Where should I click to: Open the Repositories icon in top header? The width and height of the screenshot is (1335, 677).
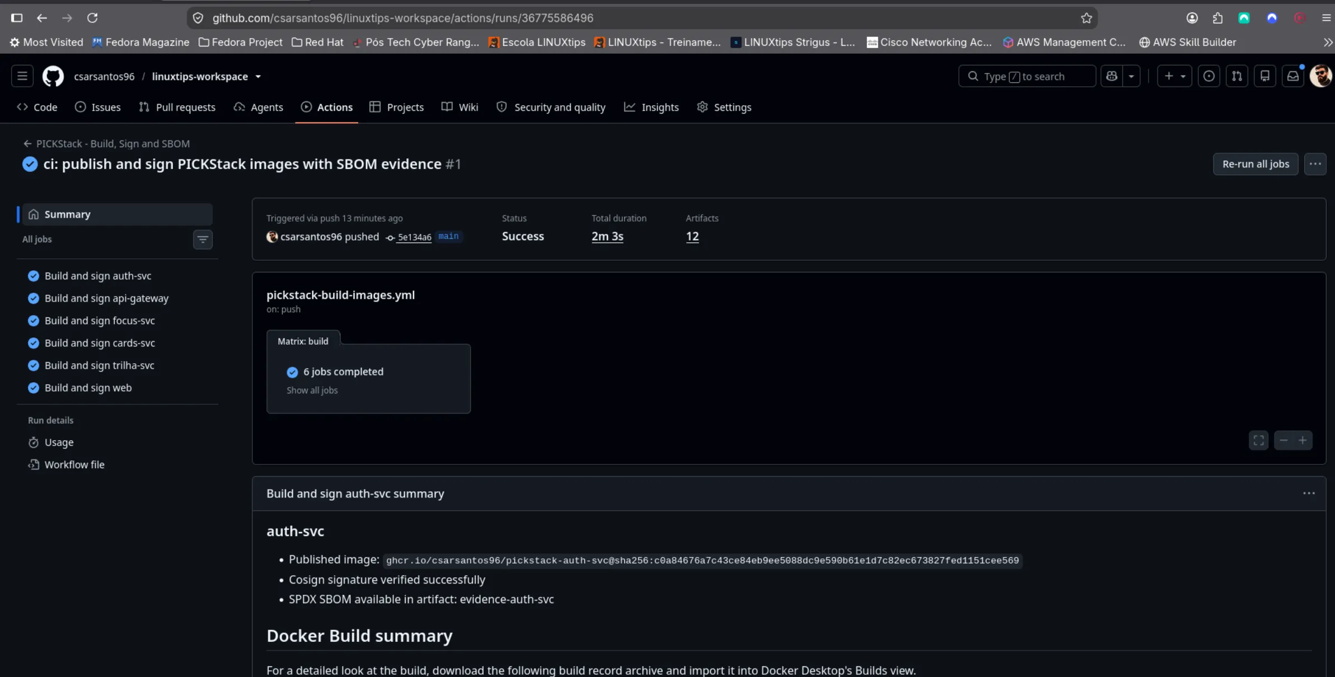pyautogui.click(x=1265, y=76)
